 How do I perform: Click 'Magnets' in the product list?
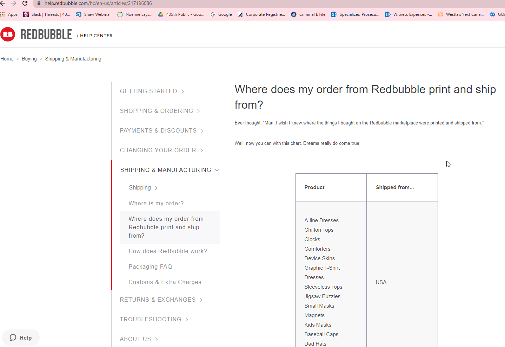314,315
